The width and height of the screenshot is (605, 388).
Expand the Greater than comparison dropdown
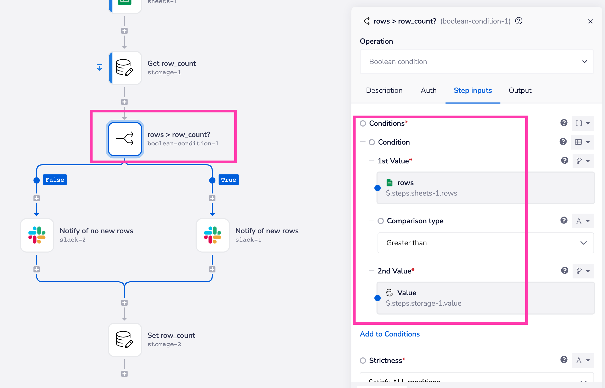pos(485,243)
